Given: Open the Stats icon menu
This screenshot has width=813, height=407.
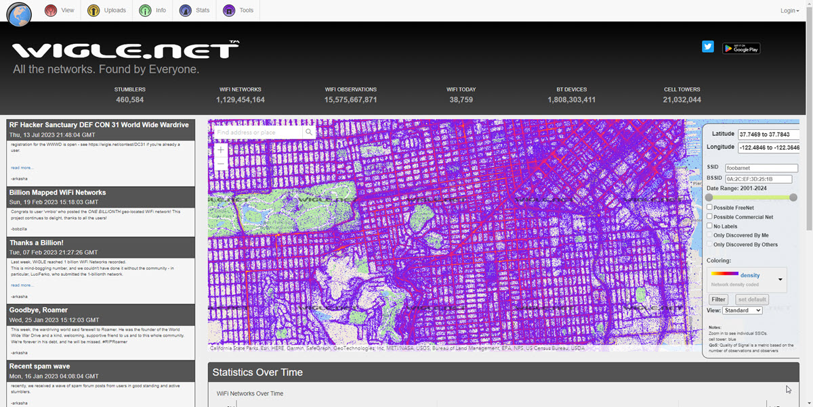Looking at the screenshot, I should point(185,11).
